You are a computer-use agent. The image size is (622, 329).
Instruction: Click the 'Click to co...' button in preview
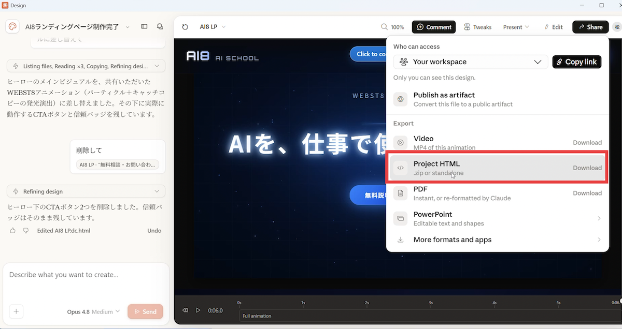tap(369, 54)
